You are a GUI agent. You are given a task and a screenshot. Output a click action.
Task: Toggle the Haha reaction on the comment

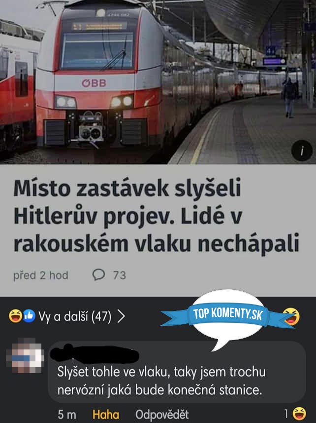[x=106, y=415]
